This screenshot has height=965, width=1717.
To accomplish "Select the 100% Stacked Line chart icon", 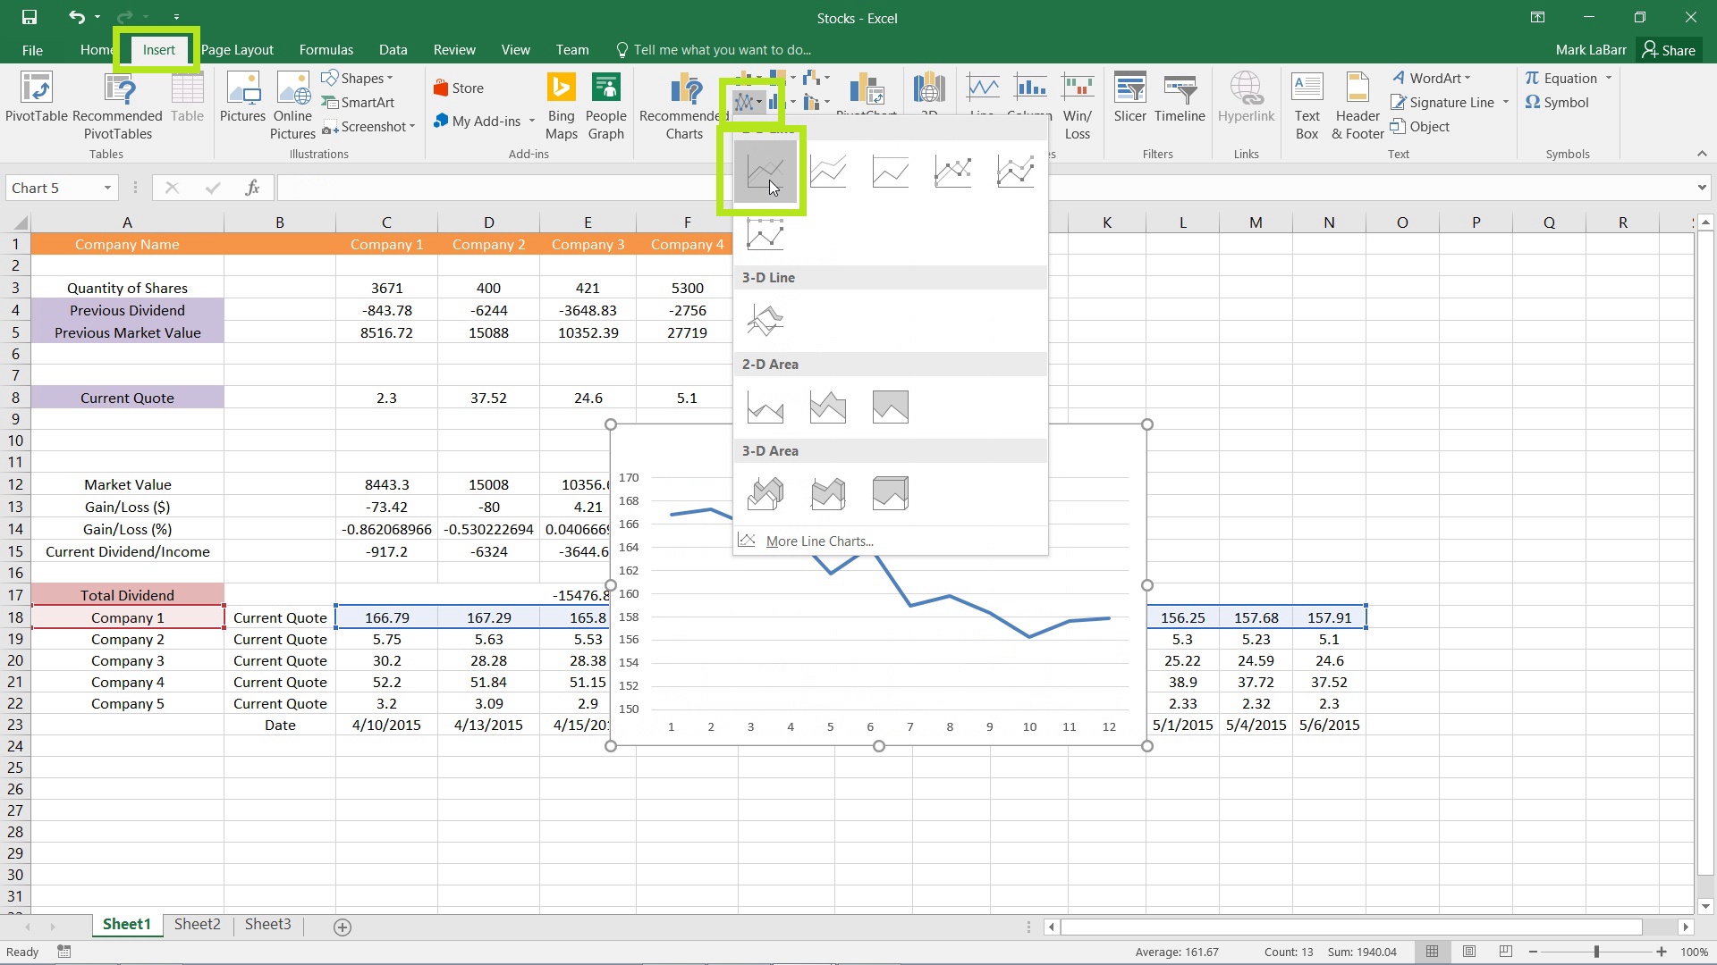I will pos(889,169).
